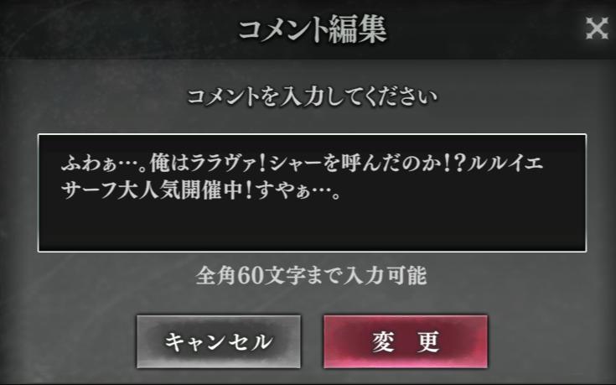Screen dimensions: 616x385
Task: Click the コメント編集 title text
Action: (x=312, y=30)
